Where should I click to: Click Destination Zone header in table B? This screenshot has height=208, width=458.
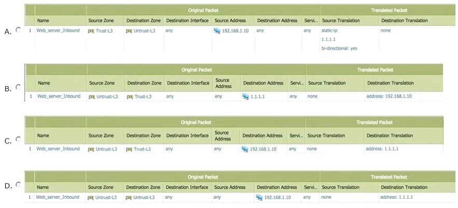(144, 83)
